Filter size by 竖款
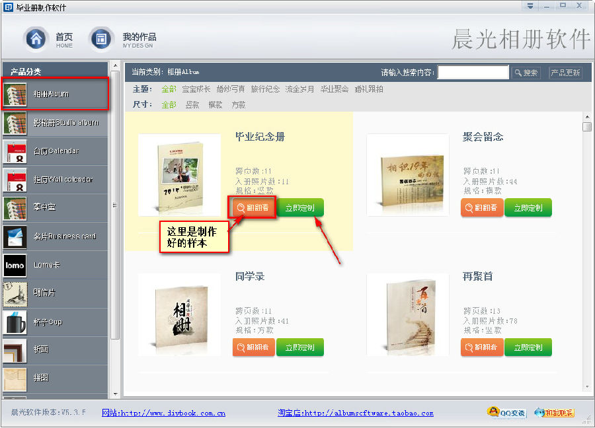The image size is (595, 428). tap(192, 104)
